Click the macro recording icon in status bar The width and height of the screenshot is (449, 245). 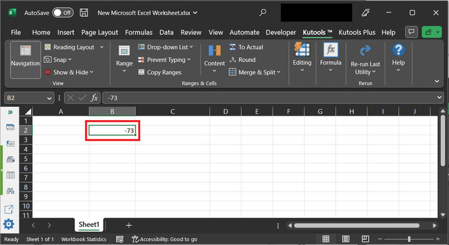coord(120,239)
